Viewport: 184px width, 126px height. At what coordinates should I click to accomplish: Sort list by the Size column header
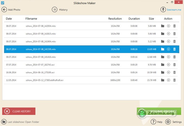(x=151, y=19)
